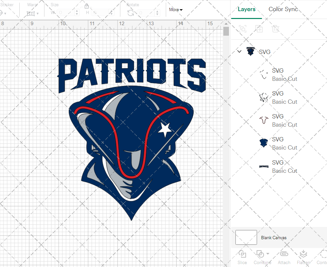
Task: Open the Warp dropdown
Action: tap(33, 13)
